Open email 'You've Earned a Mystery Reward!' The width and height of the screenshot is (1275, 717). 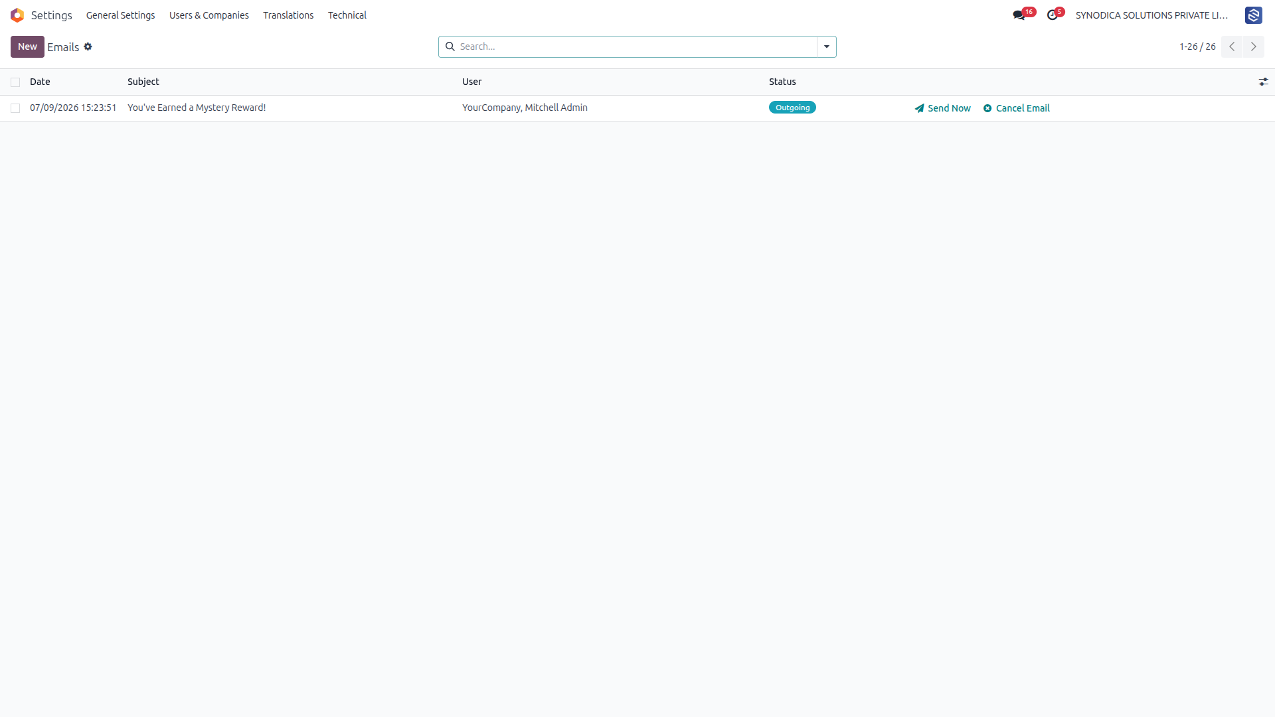click(197, 108)
